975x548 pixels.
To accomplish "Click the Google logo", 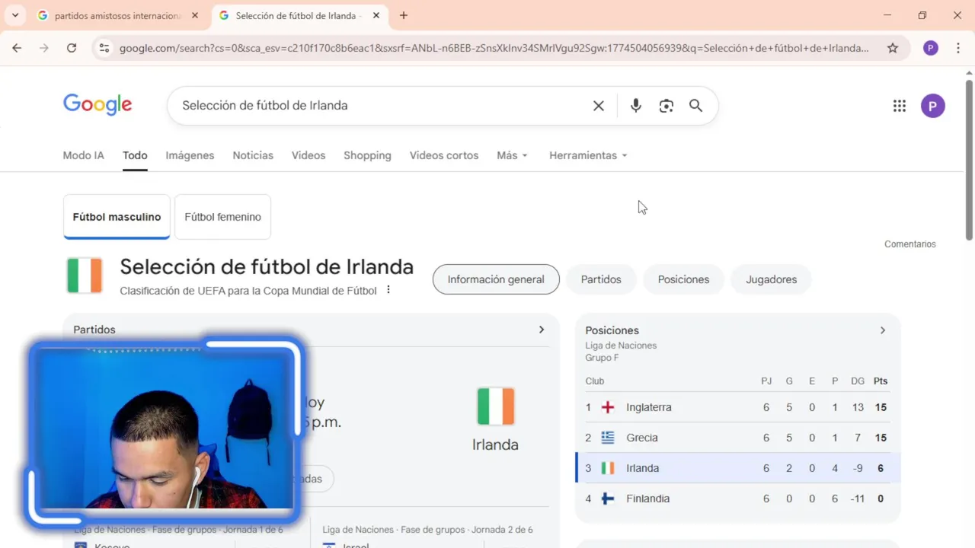I will 97,104.
